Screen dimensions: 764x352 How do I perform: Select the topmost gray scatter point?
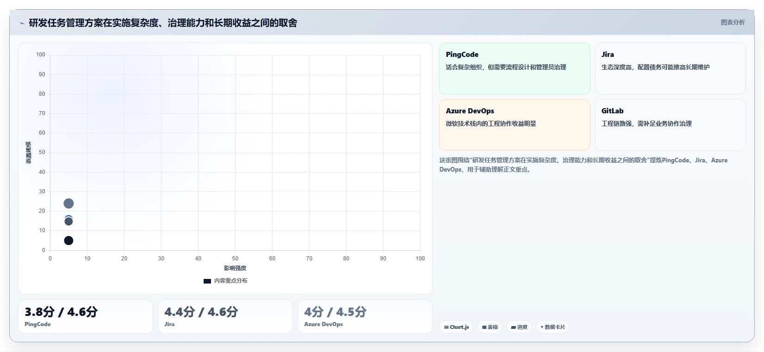[68, 204]
